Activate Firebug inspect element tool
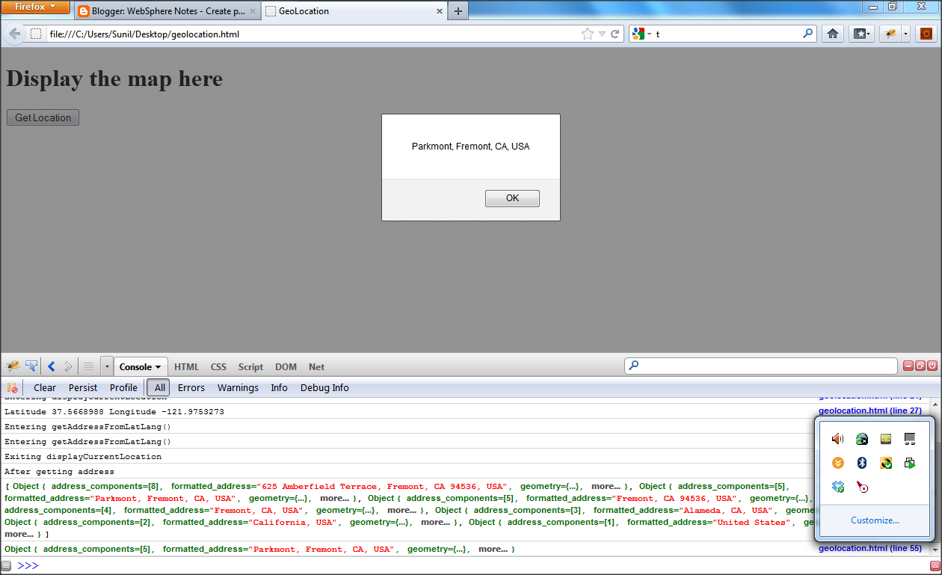 [31, 366]
